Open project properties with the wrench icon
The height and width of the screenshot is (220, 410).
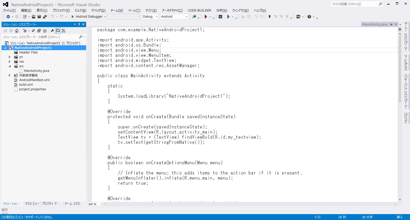[x=52, y=31]
